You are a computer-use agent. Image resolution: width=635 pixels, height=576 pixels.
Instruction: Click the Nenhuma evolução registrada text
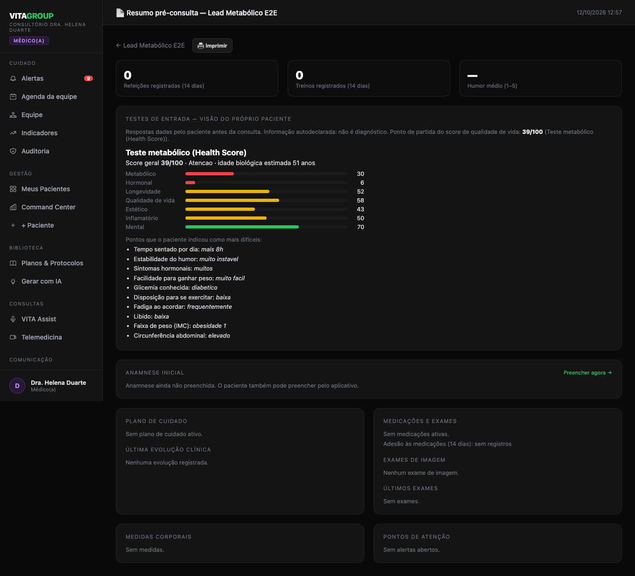(x=167, y=463)
